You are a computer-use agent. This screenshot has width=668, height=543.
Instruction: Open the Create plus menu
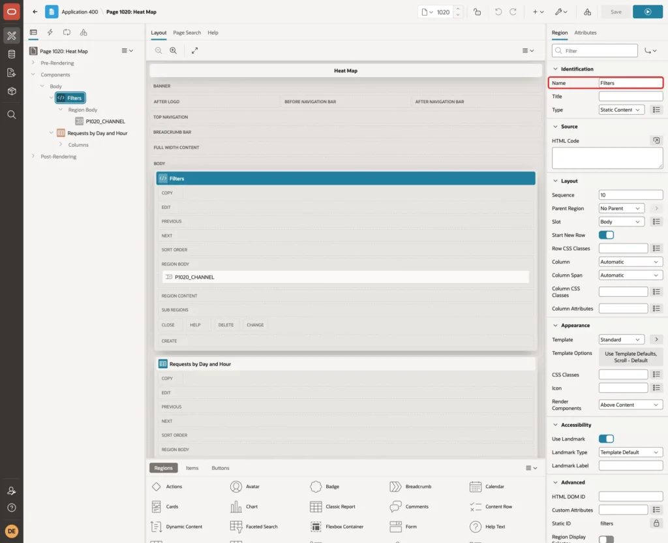click(538, 12)
